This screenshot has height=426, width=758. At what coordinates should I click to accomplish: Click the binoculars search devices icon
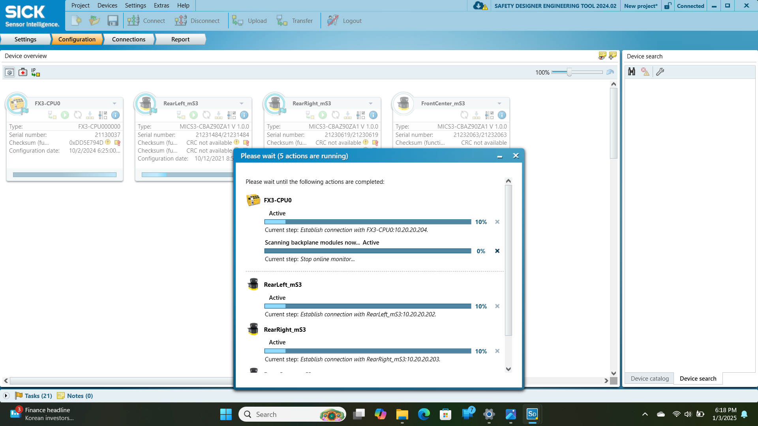(x=632, y=71)
